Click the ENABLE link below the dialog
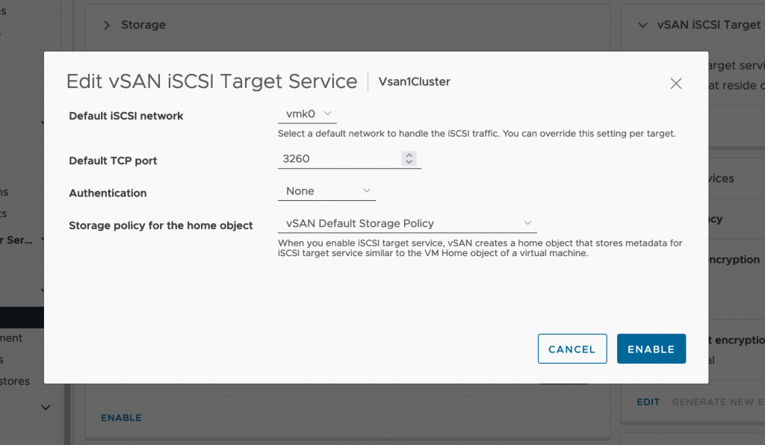Viewport: 765px width, 445px height. 122,417
